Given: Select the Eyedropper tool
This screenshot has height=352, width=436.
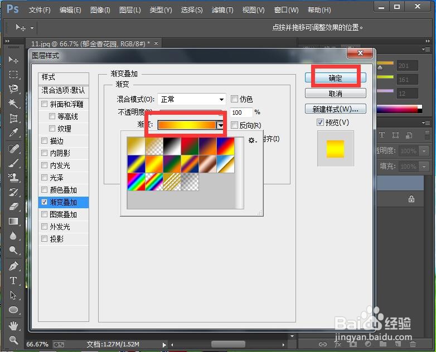Looking at the screenshot, I should [x=13, y=133].
